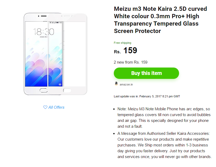The height and width of the screenshot is (167, 216).
Task: Click the Kaira Accessories seller message bullet
Action: pyautogui.click(x=164, y=145)
